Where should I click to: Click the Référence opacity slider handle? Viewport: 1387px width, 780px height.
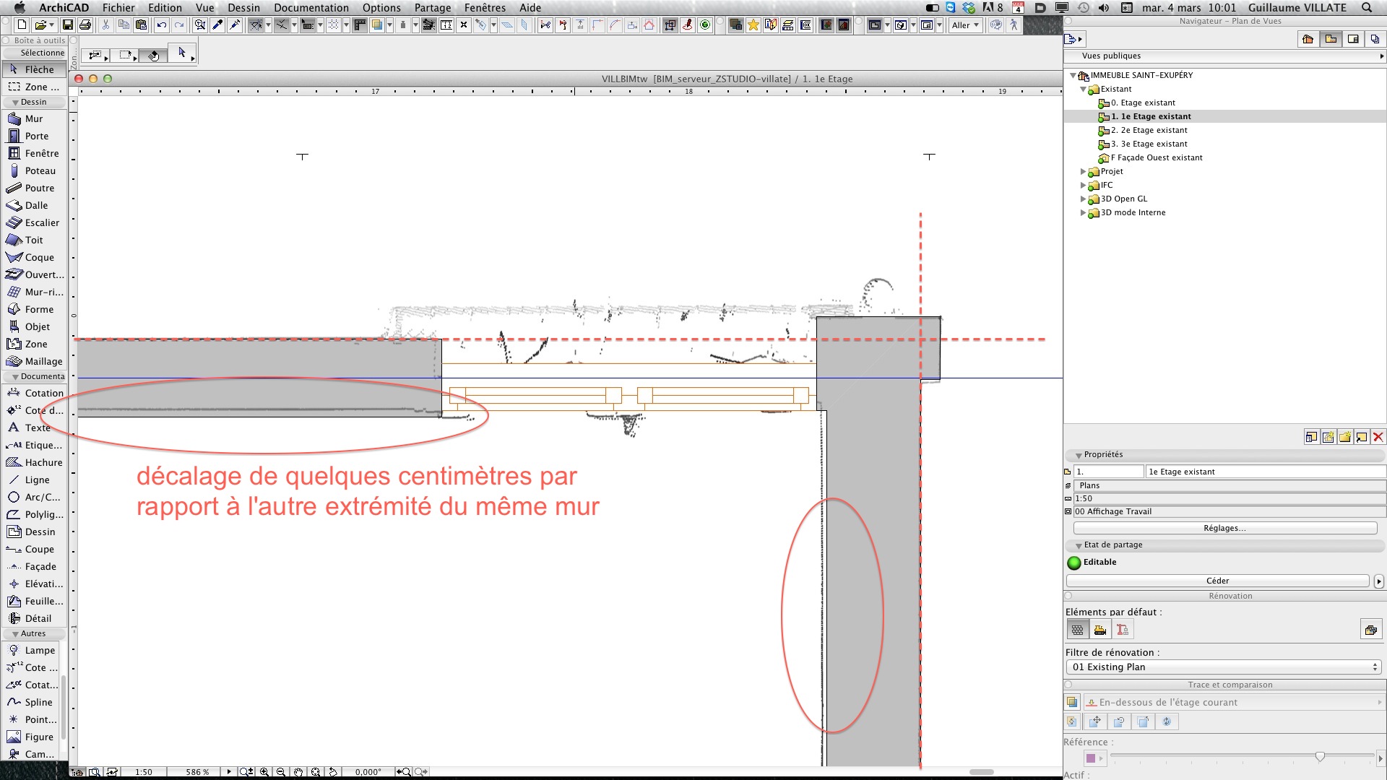pyautogui.click(x=1320, y=757)
